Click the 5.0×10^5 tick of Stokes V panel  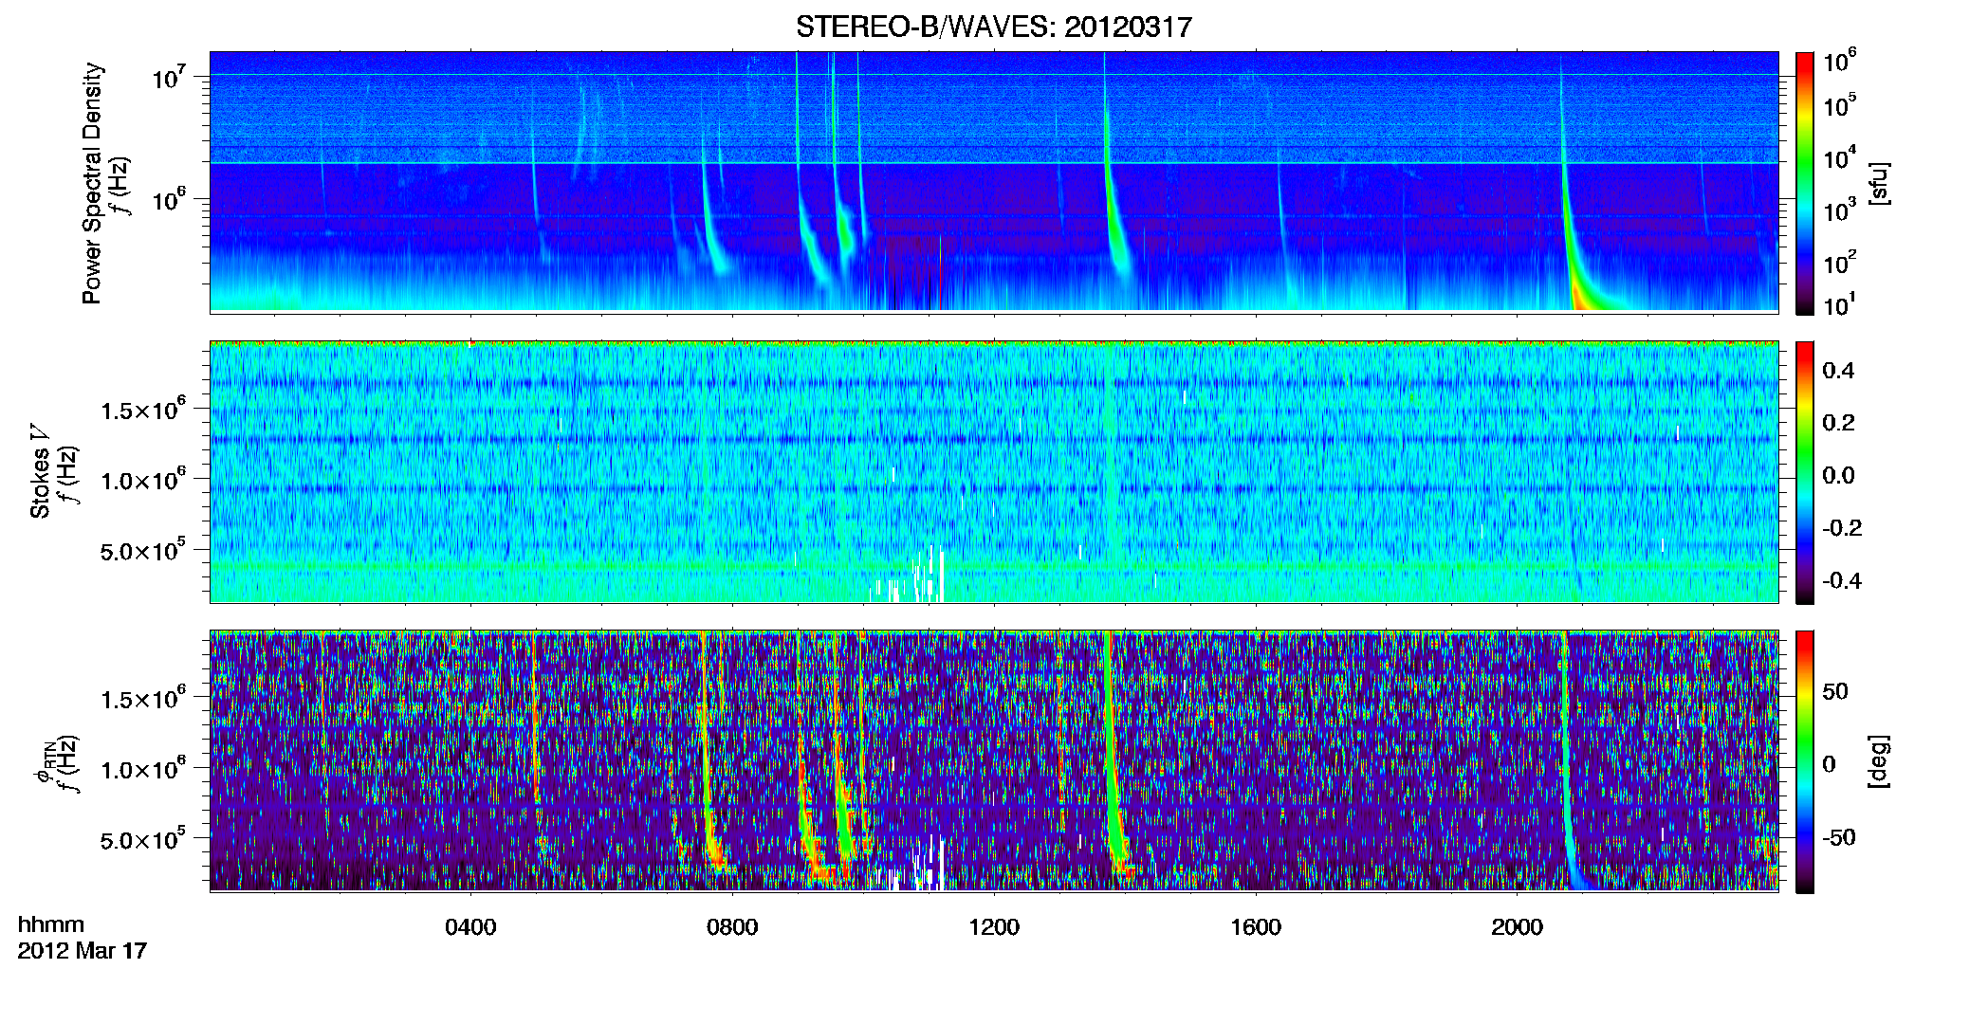(x=143, y=549)
